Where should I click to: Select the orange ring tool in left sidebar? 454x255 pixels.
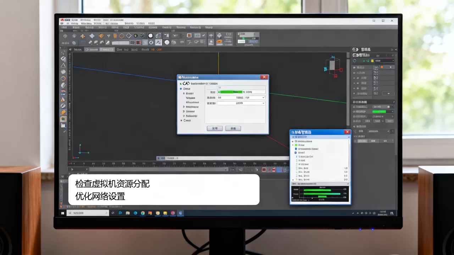(63, 78)
